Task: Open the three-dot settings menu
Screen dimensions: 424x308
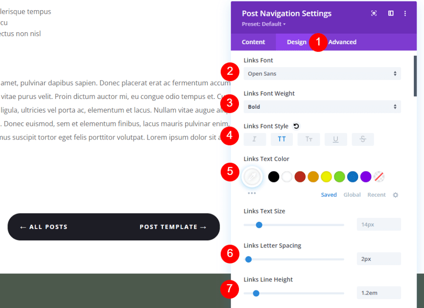Action: (x=405, y=14)
